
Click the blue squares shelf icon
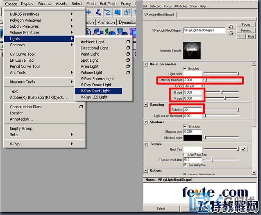tap(98, 31)
